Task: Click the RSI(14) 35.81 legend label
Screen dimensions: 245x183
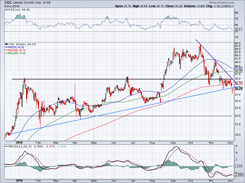Action: (19, 10)
